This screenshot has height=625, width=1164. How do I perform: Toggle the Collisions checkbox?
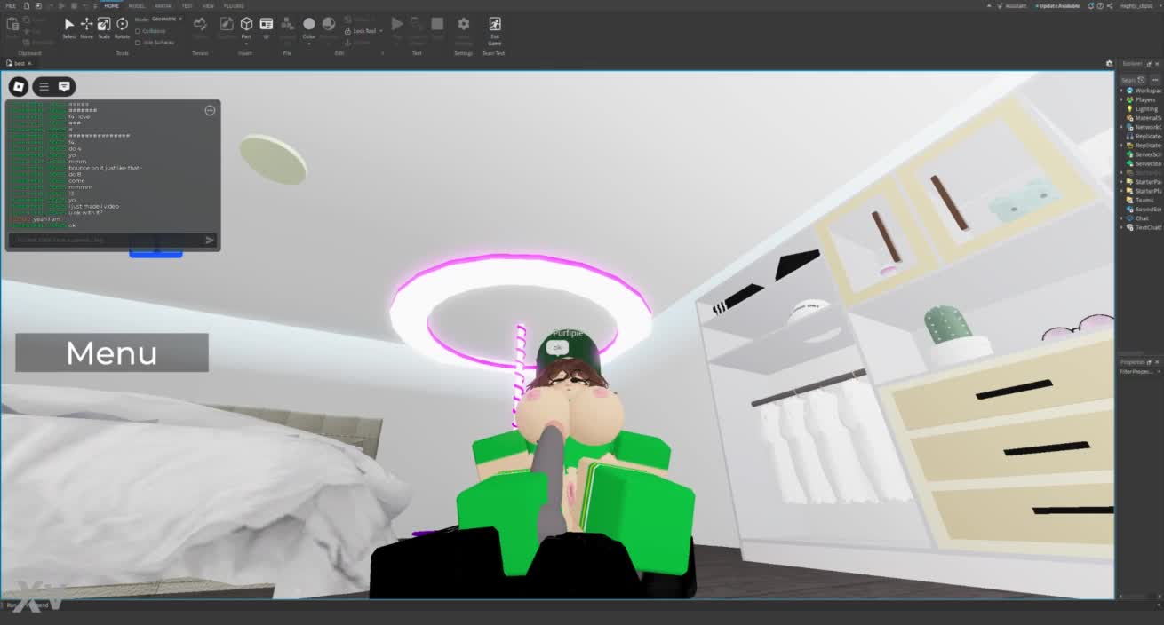138,31
